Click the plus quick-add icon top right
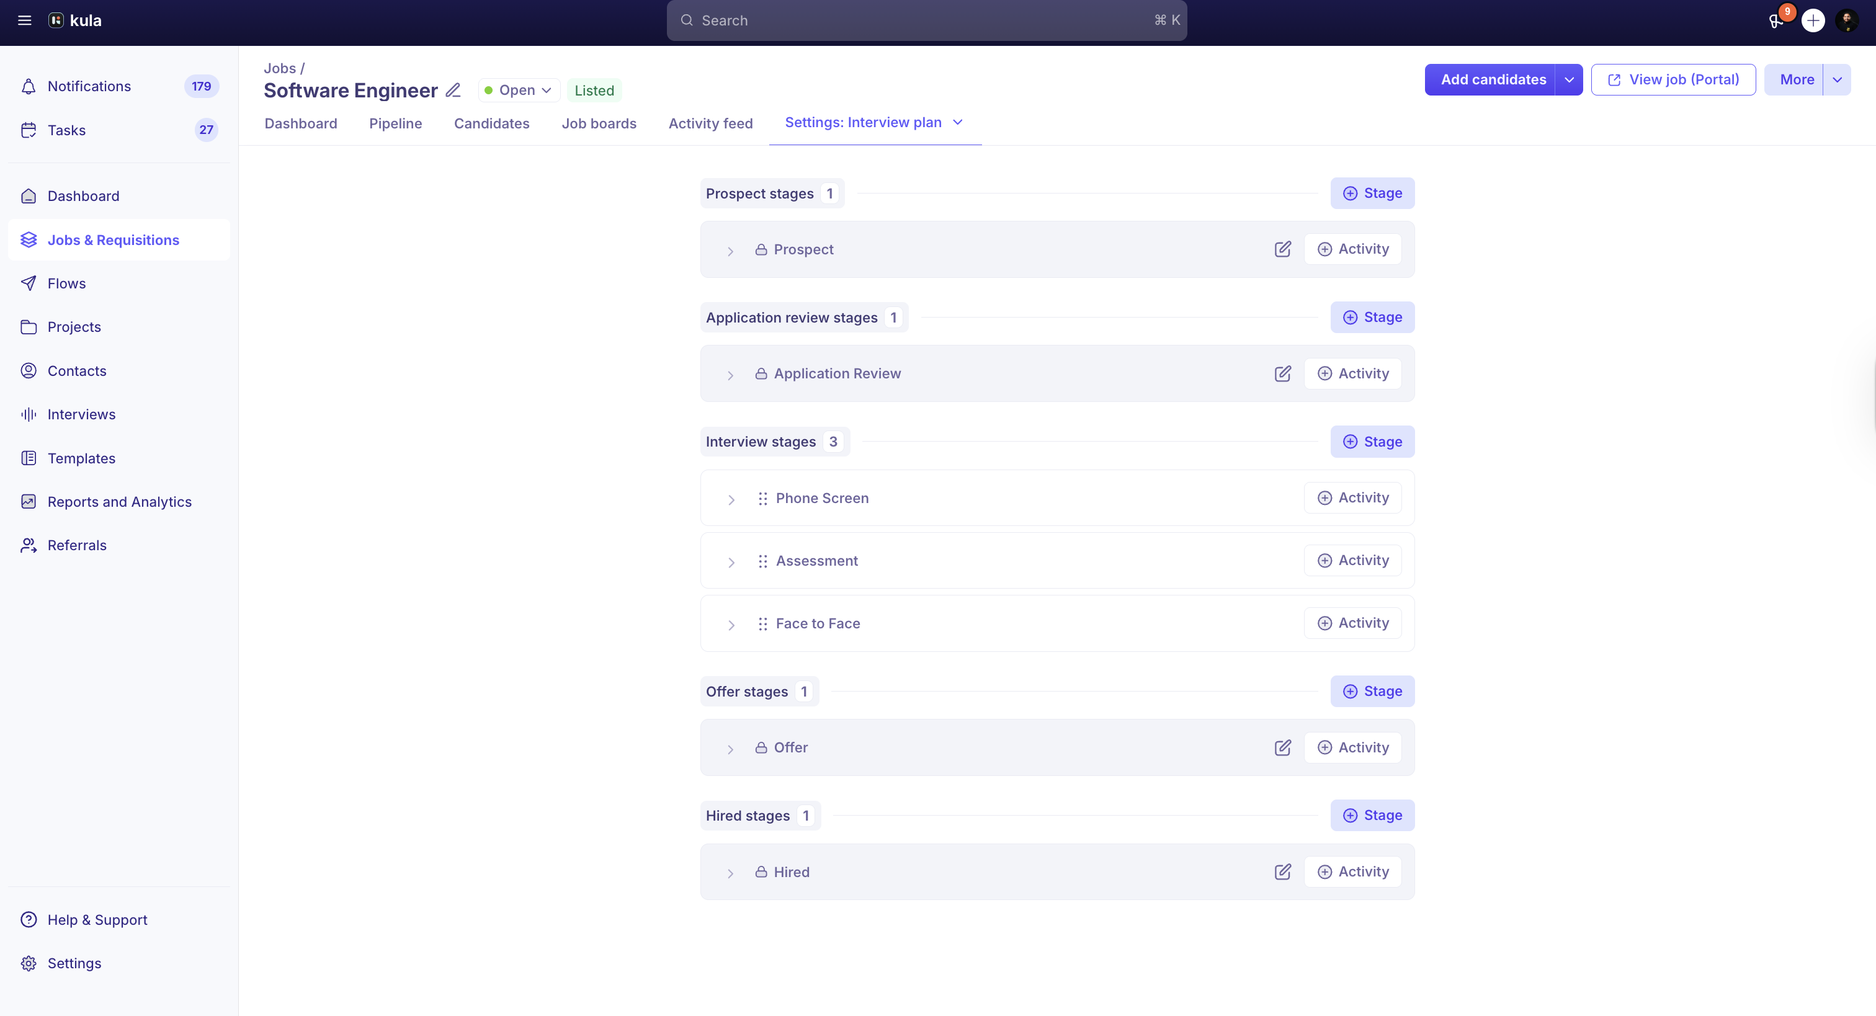The width and height of the screenshot is (1876, 1016). click(1813, 20)
